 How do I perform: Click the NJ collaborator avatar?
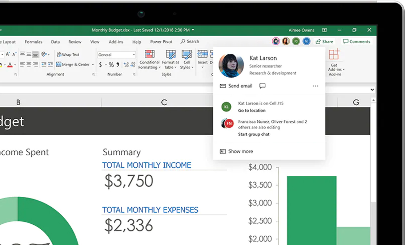coord(306,41)
